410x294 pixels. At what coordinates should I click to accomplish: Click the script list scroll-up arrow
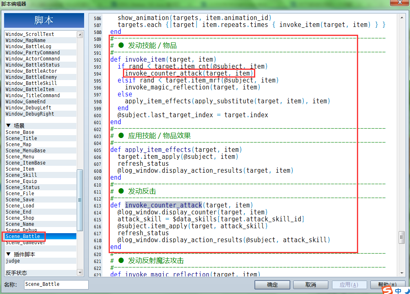coord(80,35)
